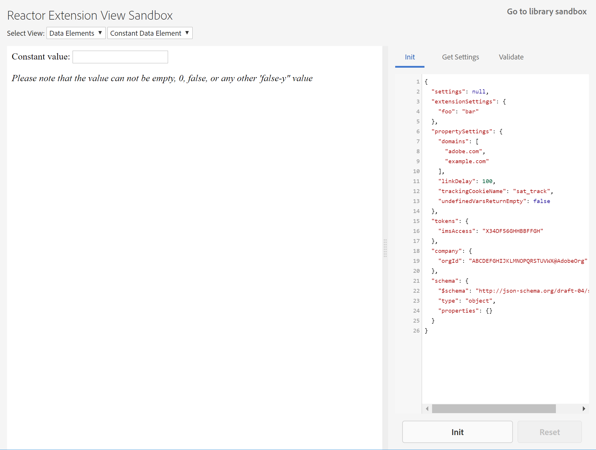Switch to the Get Settings tab

click(x=460, y=57)
